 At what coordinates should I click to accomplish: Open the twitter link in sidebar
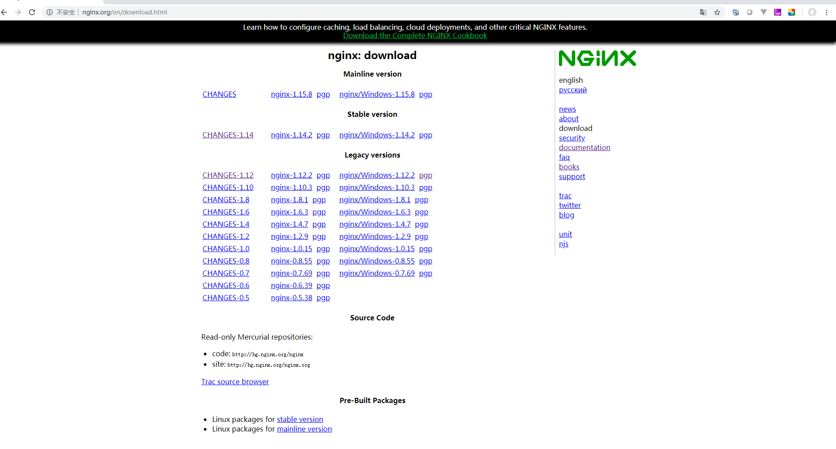pyautogui.click(x=570, y=205)
